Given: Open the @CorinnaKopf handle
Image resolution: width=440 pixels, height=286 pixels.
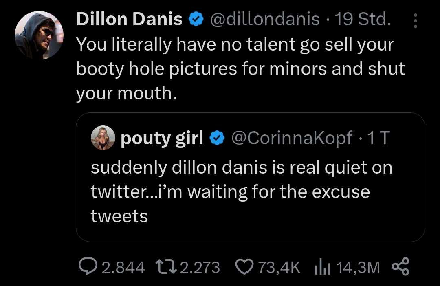Looking at the screenshot, I should (292, 139).
